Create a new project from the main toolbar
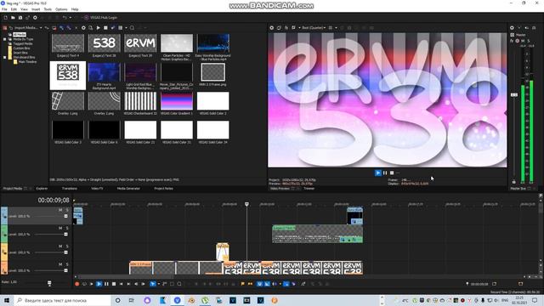Viewport: 544px width, 306px height. point(6,17)
